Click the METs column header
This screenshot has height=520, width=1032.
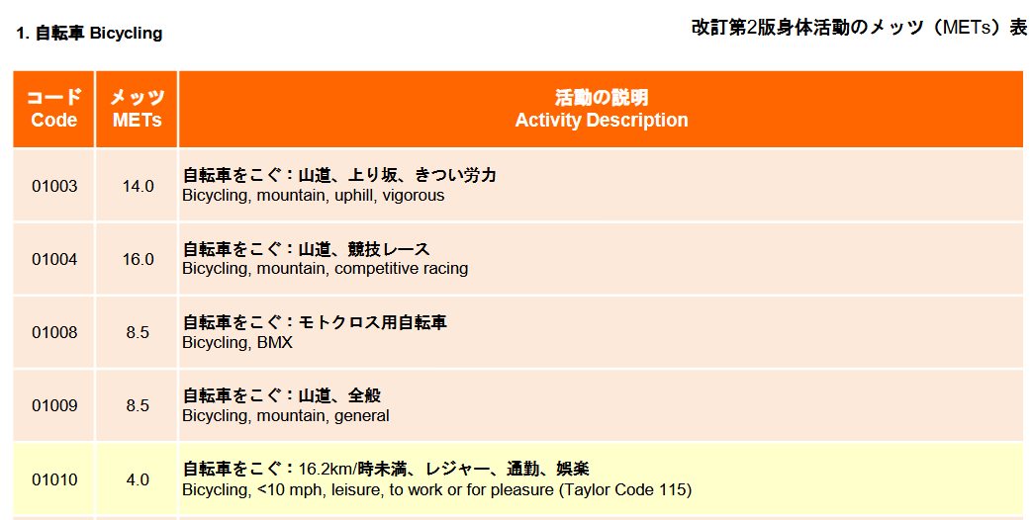[137, 109]
